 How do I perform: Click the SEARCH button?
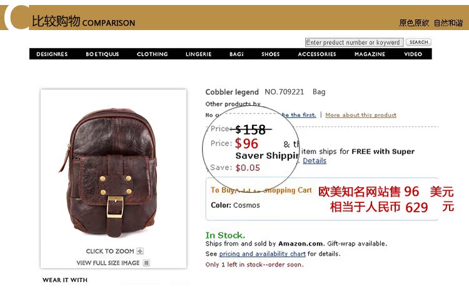coord(419,42)
